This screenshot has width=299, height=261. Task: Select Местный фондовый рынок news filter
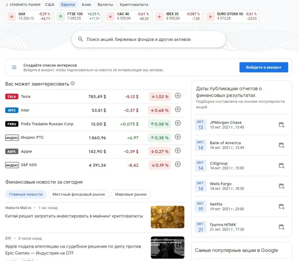(x=79, y=194)
